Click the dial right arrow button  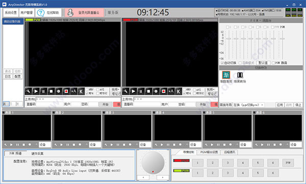[x=163, y=177]
